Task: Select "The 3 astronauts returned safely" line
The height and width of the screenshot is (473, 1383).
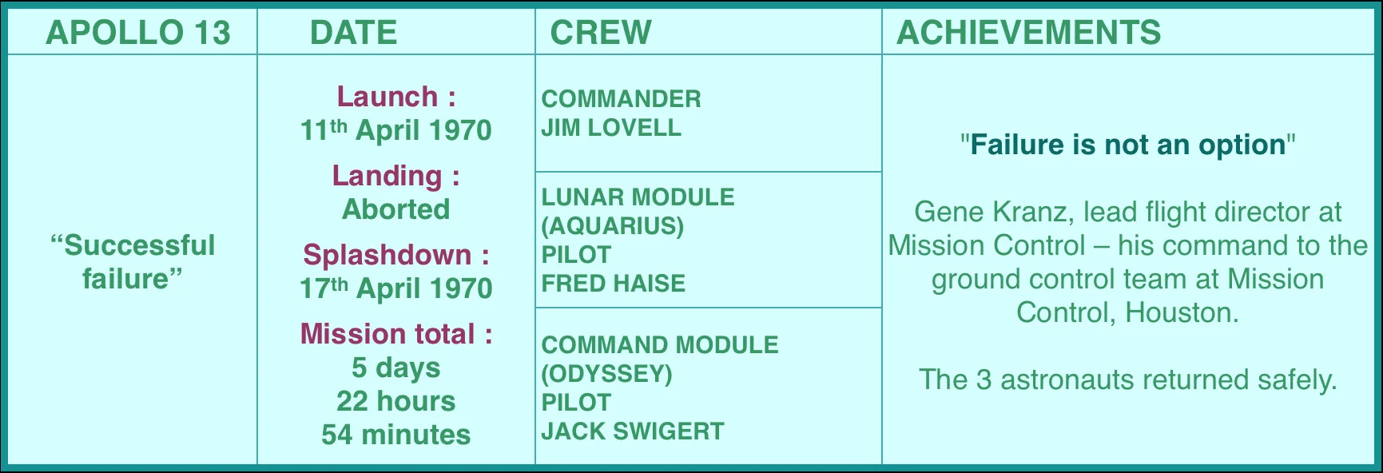Action: [1128, 380]
